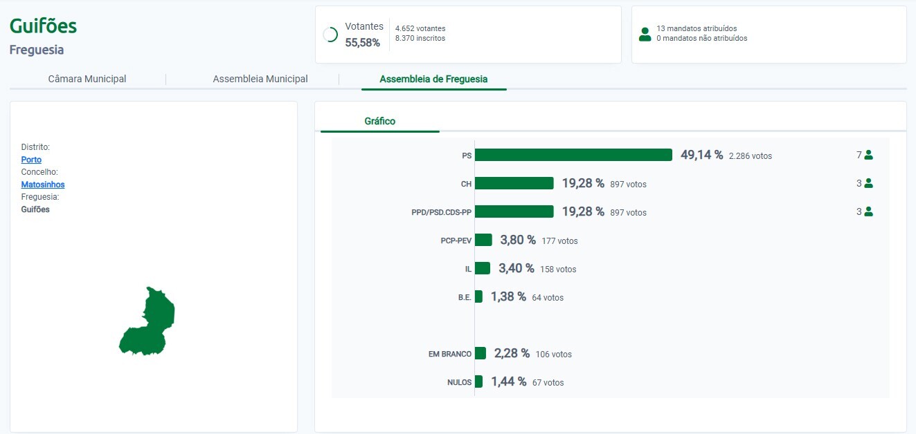Switch to Assembleia Municipal tab
This screenshot has width=916, height=434.
click(x=260, y=79)
